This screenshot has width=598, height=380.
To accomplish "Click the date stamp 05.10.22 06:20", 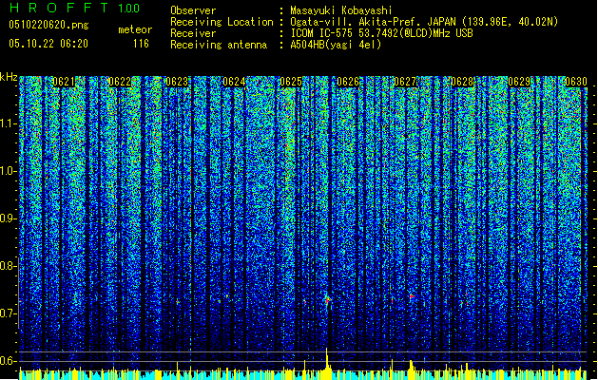I will pyautogui.click(x=48, y=44).
